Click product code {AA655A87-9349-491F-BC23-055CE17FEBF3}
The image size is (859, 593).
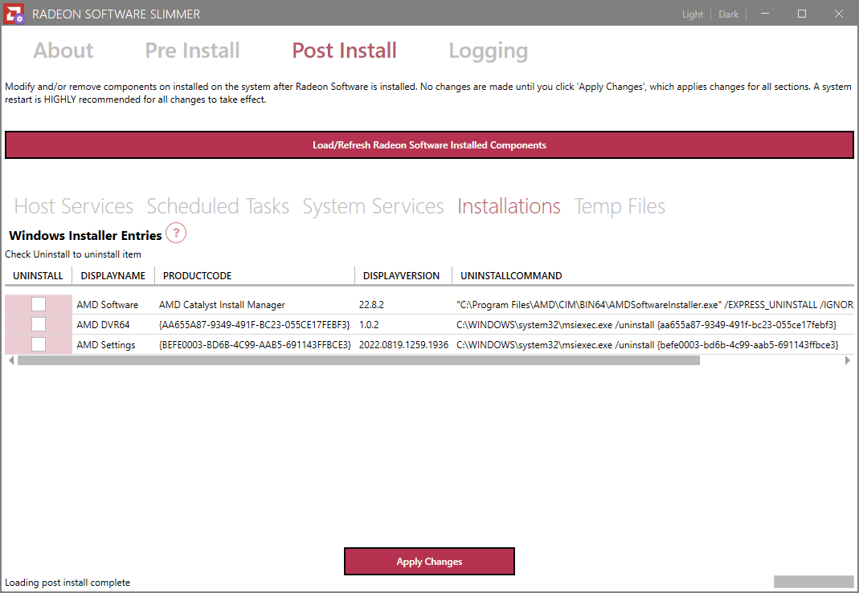(x=254, y=325)
